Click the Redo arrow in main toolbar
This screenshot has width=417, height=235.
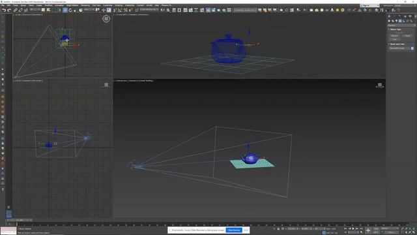pos(8,10)
